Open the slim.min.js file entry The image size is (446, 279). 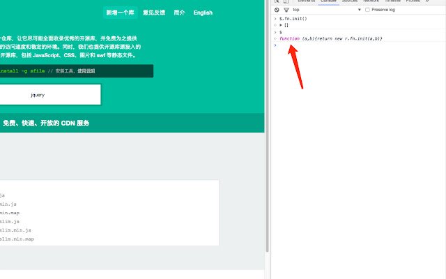15,230
